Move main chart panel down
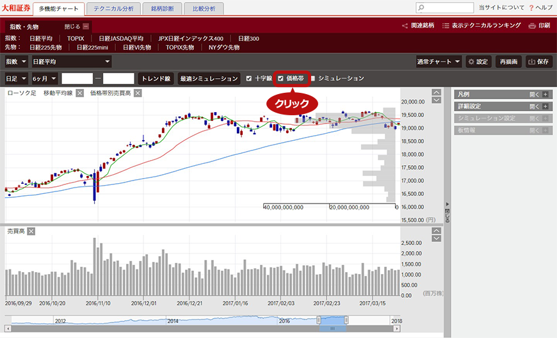 [436, 100]
